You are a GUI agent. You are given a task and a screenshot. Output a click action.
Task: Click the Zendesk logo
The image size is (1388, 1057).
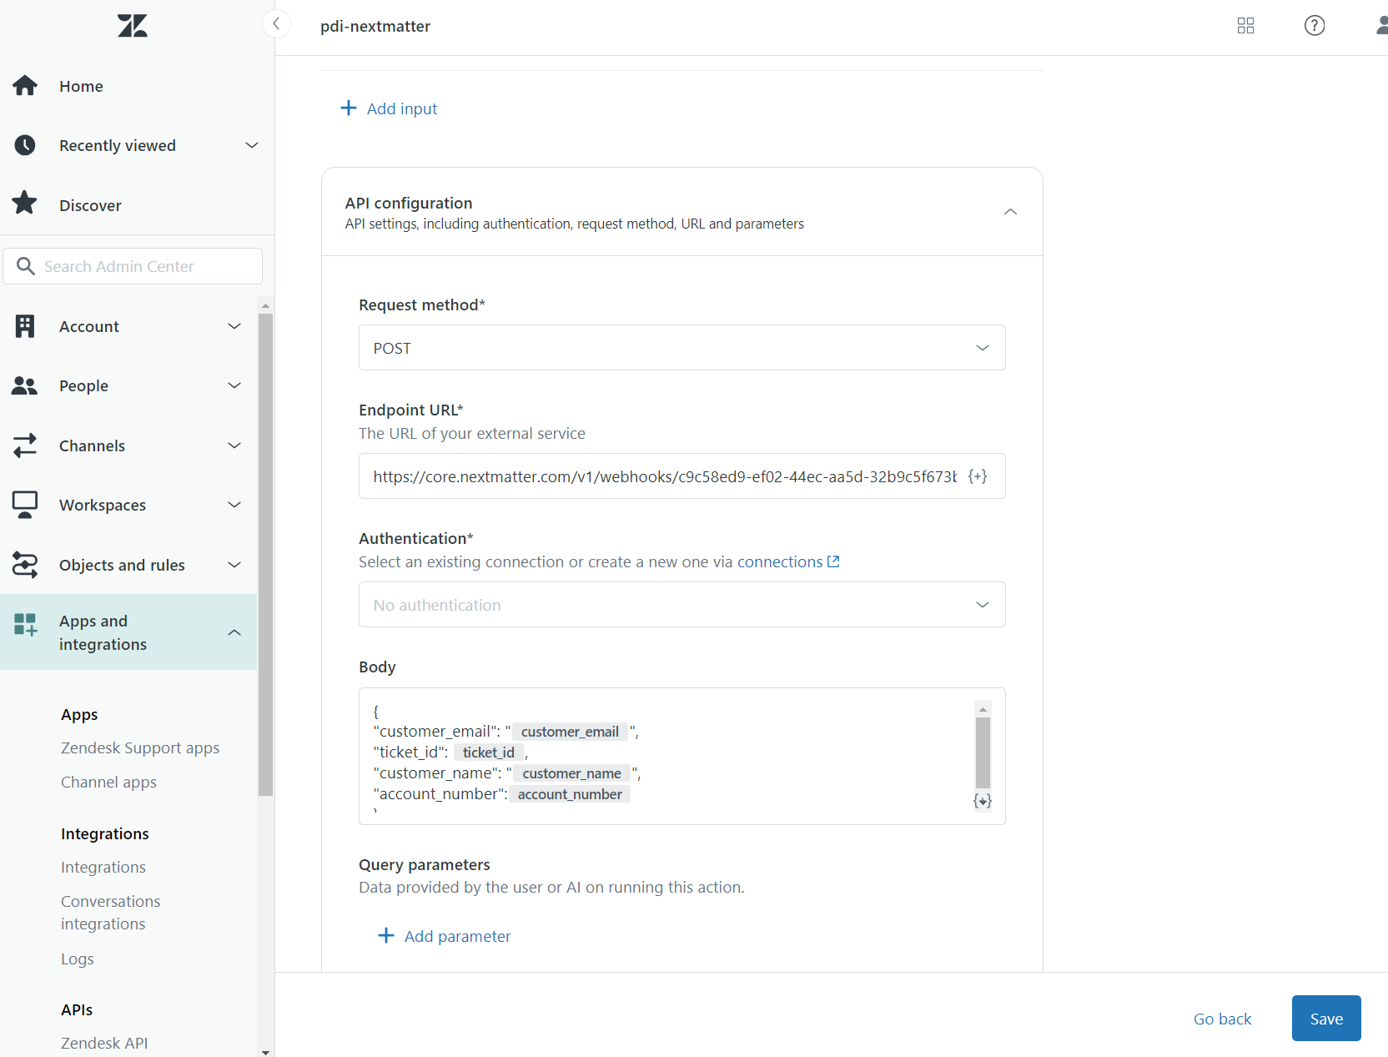click(133, 26)
